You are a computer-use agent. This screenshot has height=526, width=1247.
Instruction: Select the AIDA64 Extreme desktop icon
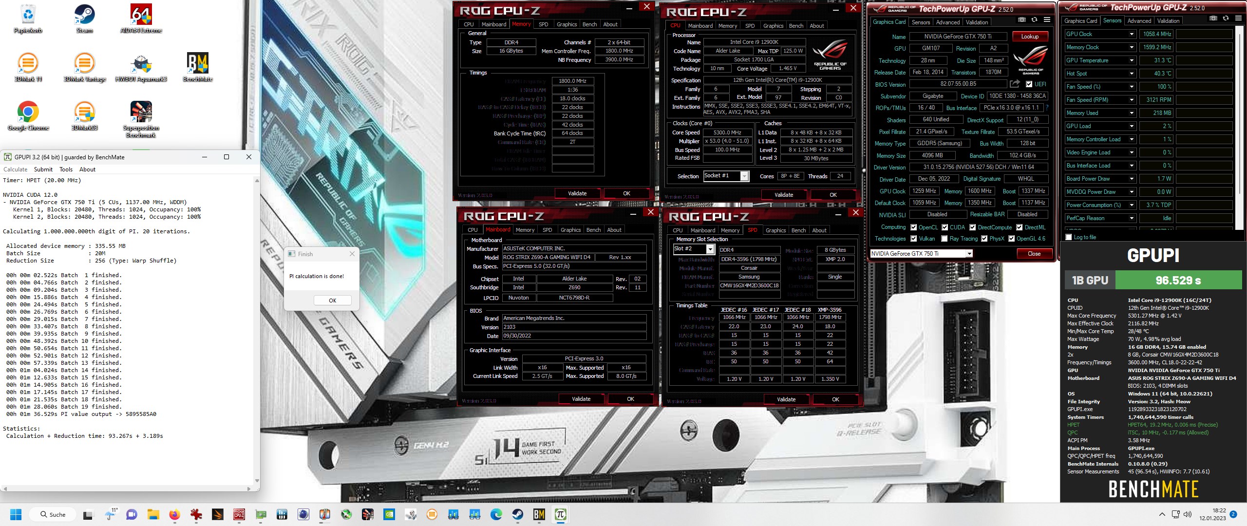[x=141, y=19]
